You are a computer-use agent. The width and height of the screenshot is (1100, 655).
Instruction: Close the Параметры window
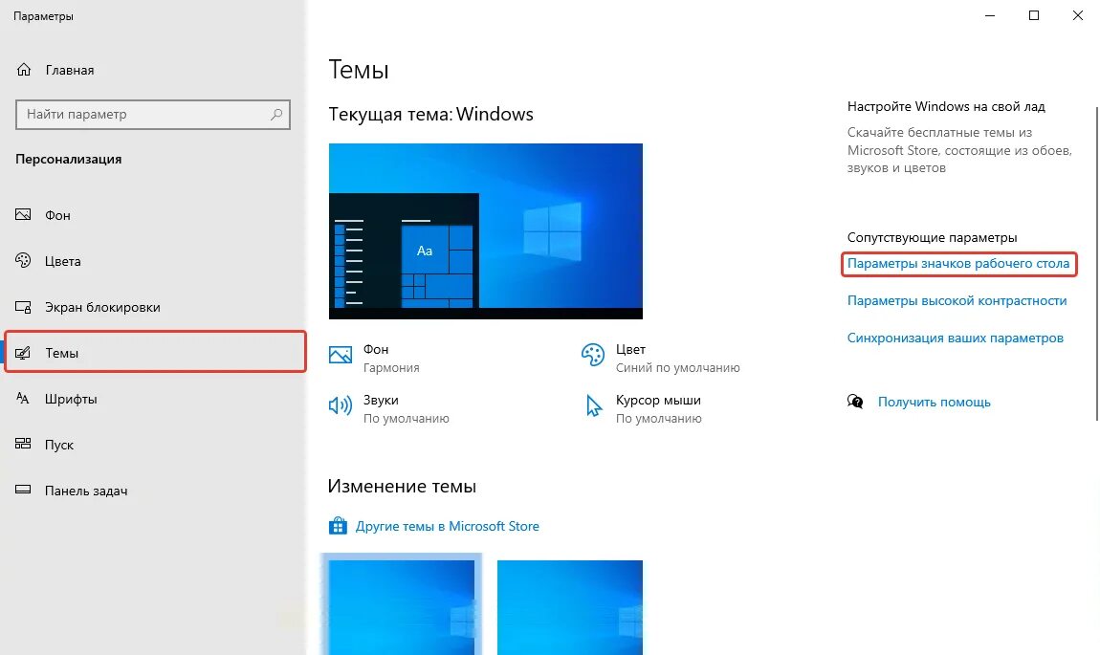[1078, 15]
